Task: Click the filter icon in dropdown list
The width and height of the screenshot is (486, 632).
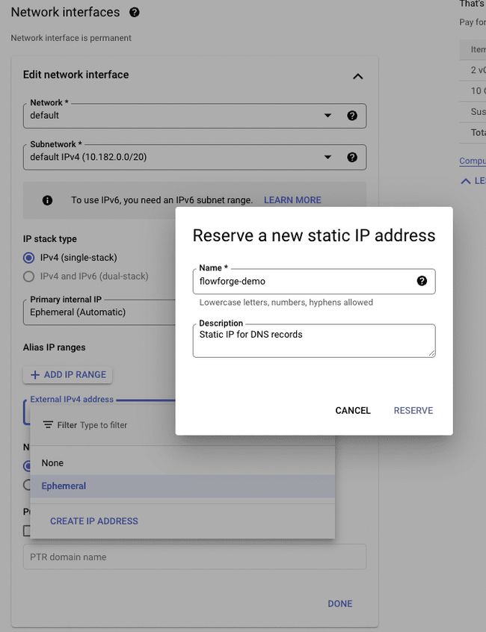Action: 48,425
